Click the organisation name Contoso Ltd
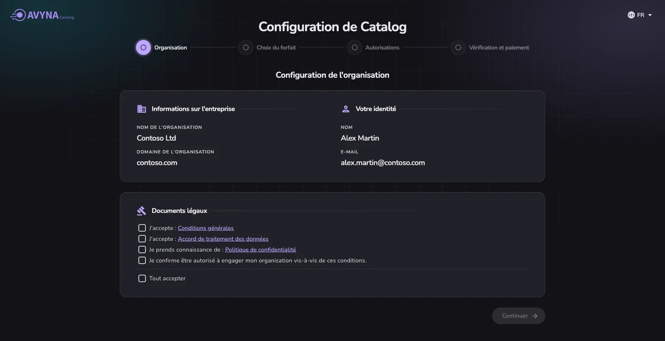Viewport: 665px width, 341px height. pos(156,138)
